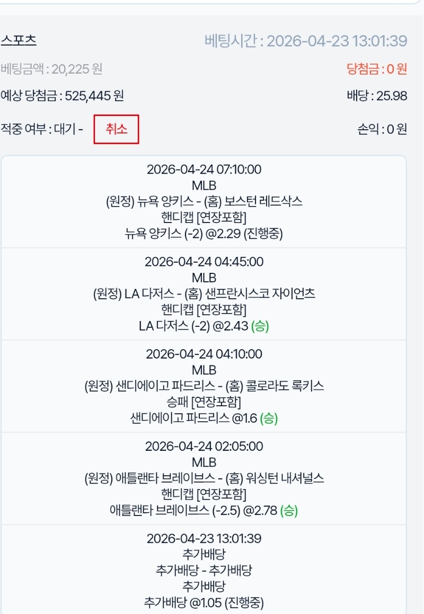
Task: Click the 승패 [연장포함] bet type label
Action: (x=204, y=402)
